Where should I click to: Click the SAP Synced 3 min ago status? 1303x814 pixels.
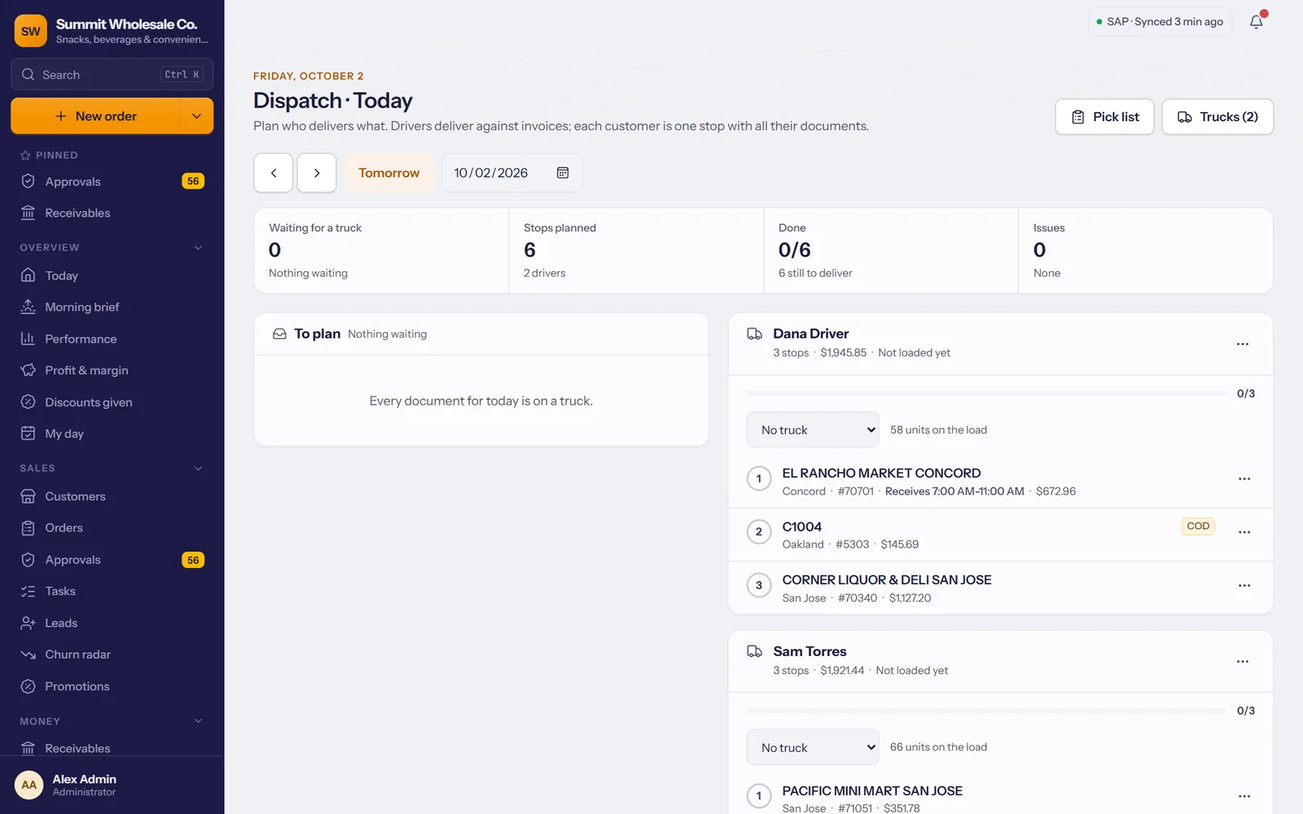coord(1160,22)
